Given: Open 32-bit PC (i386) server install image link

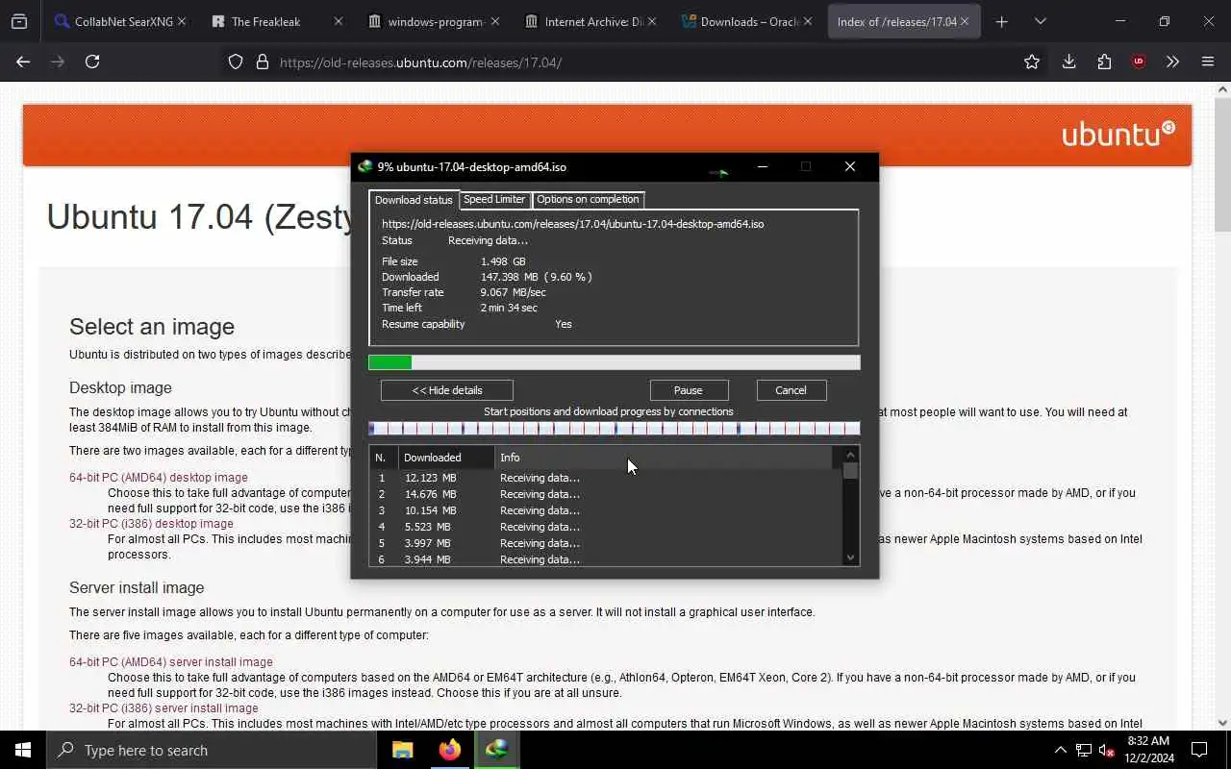Looking at the screenshot, I should click(x=163, y=708).
